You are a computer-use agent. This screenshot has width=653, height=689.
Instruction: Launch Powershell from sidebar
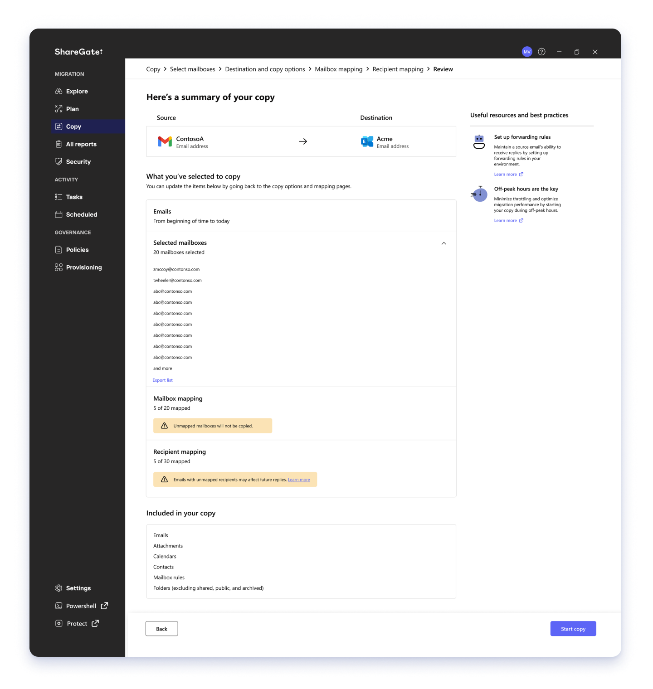(x=81, y=606)
